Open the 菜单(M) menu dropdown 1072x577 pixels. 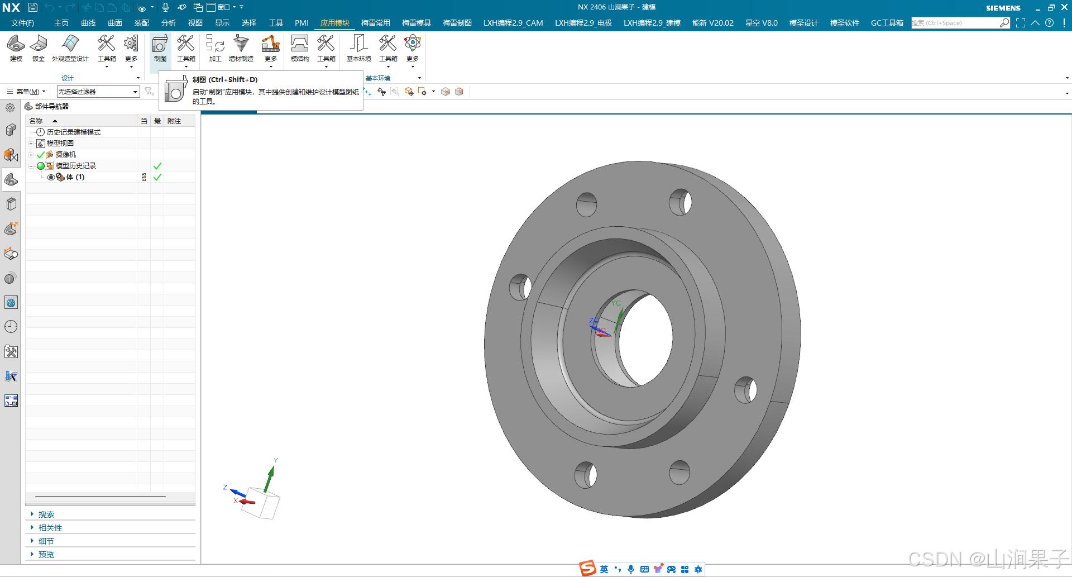click(26, 92)
